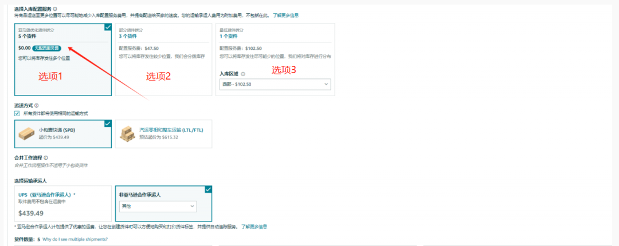Click info icon next to 入库区域
Image resolution: width=619 pixels, height=246 pixels.
[243, 74]
